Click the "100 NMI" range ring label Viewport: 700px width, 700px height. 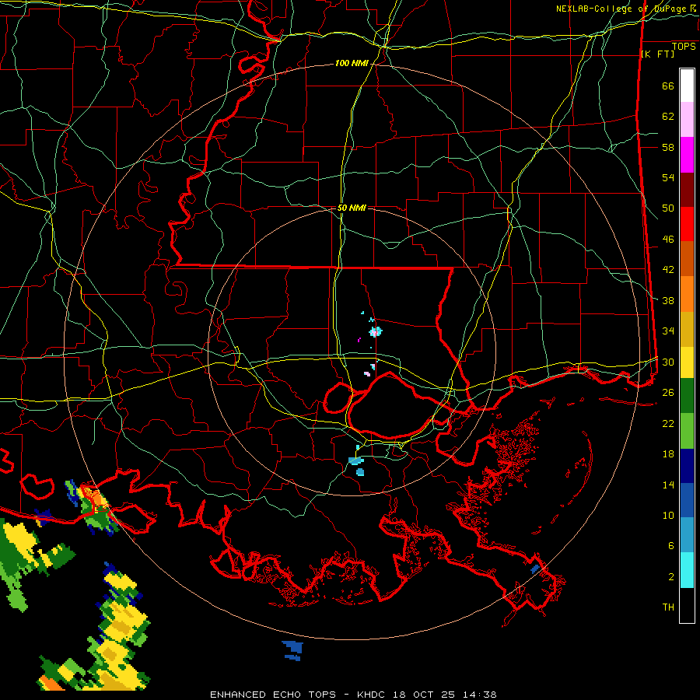[x=352, y=63]
